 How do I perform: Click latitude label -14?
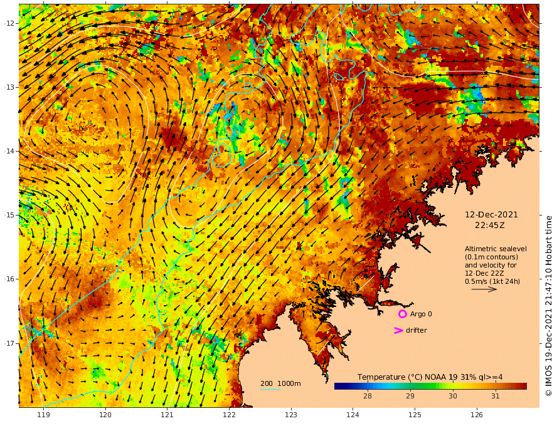pyautogui.click(x=9, y=151)
